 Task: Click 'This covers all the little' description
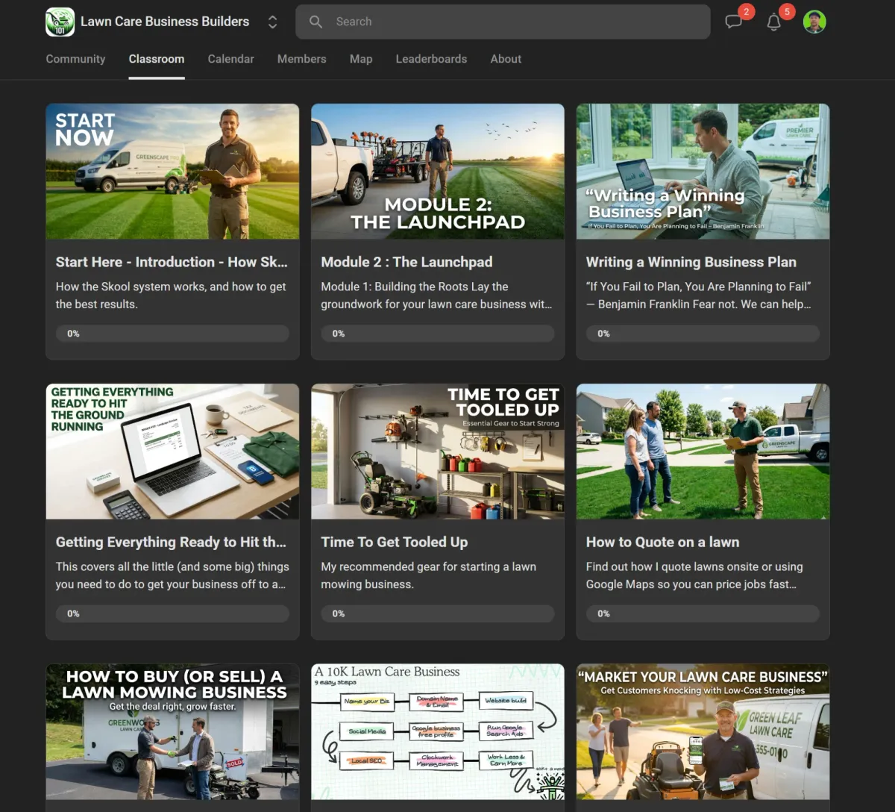coord(172,575)
